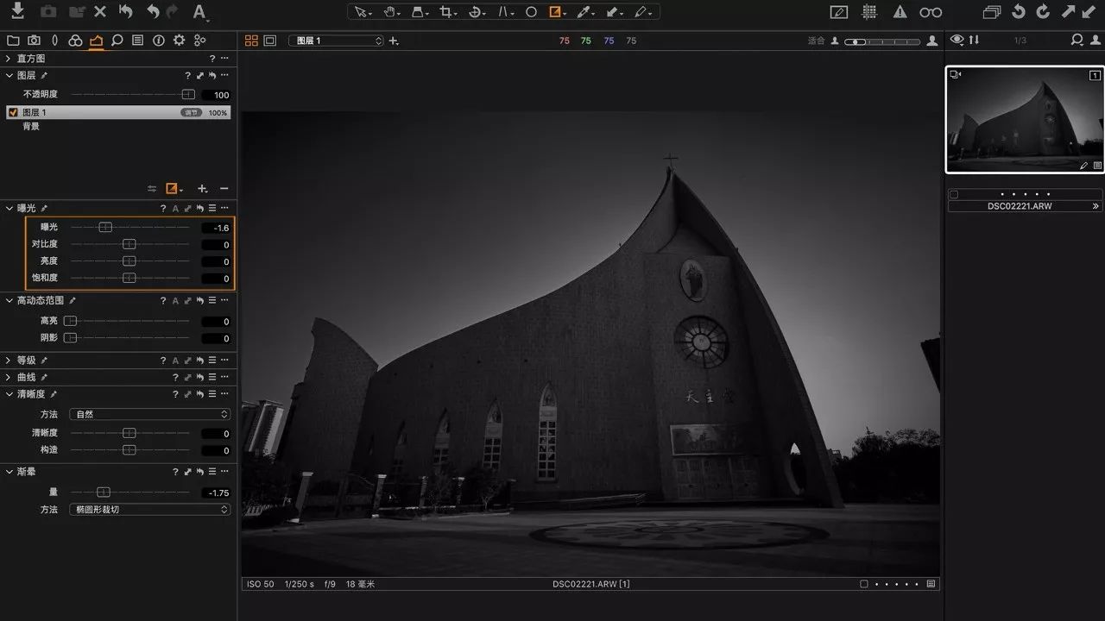Screen dimensions: 1105x621
Task: Select the pointer cursor tool
Action: tap(363, 12)
